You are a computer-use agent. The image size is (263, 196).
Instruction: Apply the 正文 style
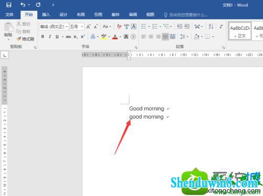point(240,31)
